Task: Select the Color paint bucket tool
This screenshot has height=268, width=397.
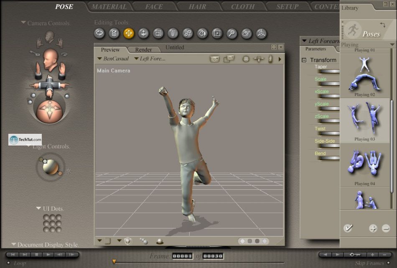Action: pyautogui.click(x=202, y=33)
